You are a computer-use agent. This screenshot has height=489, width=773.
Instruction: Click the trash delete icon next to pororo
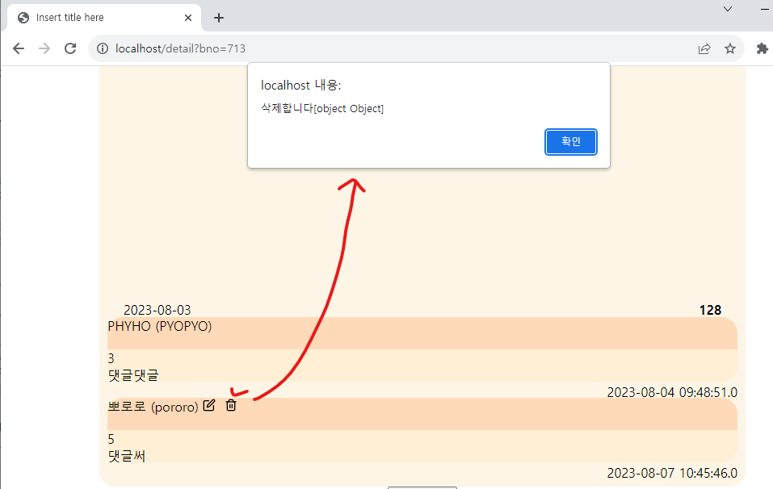tap(231, 405)
